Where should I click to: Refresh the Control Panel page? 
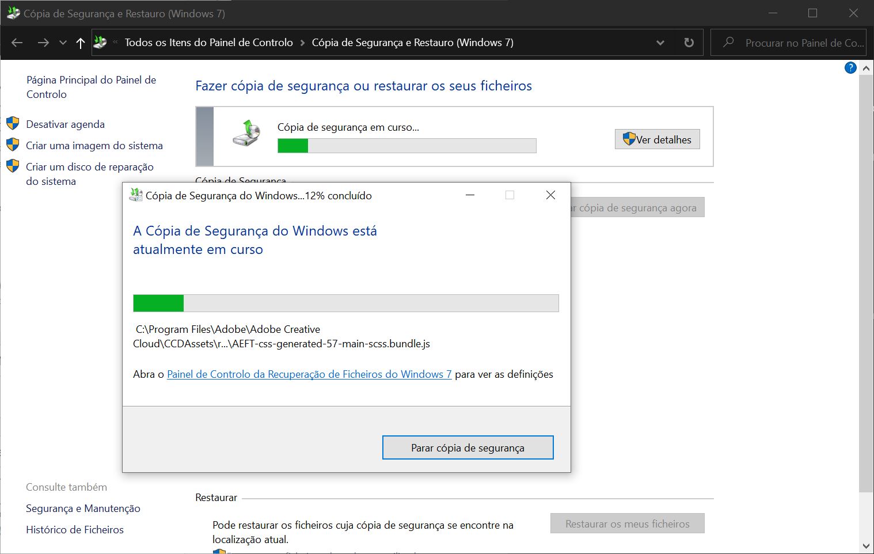(x=689, y=43)
